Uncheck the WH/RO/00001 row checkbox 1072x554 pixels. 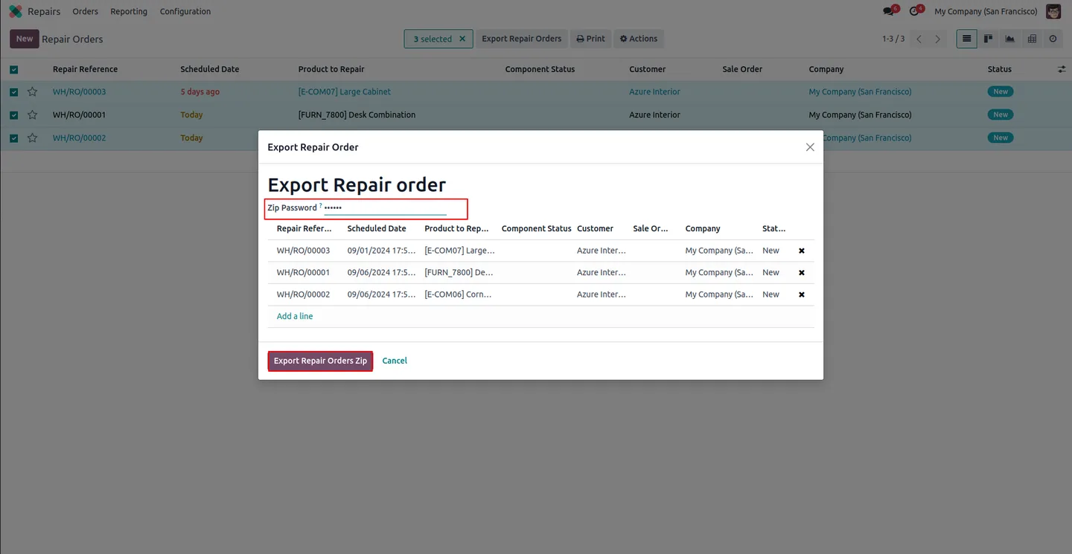(13, 115)
